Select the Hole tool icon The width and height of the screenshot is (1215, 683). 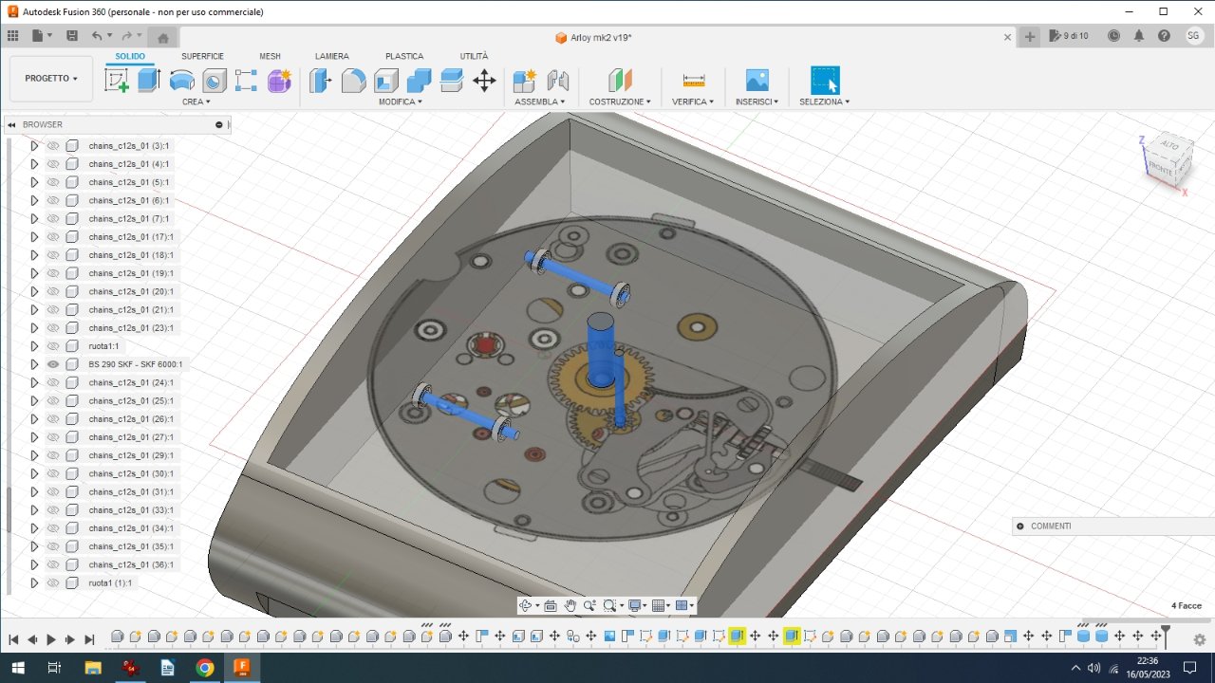pyautogui.click(x=215, y=81)
